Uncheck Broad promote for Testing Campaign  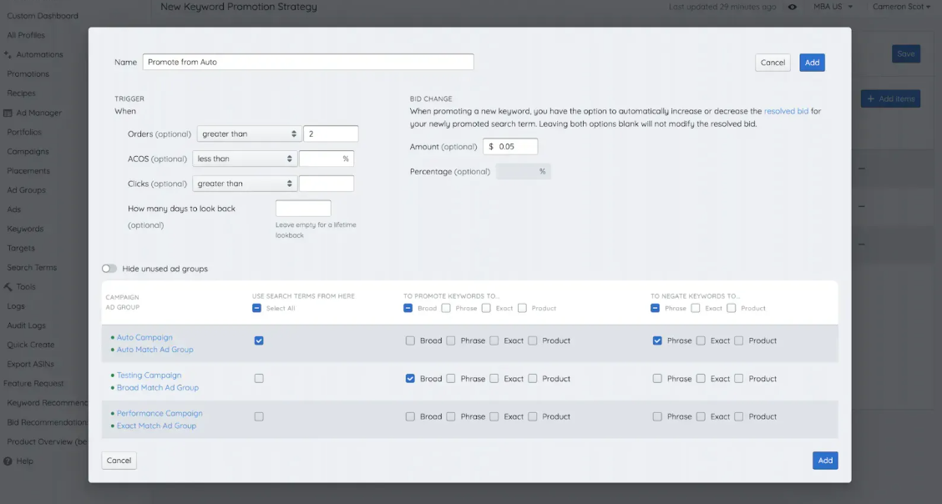410,379
